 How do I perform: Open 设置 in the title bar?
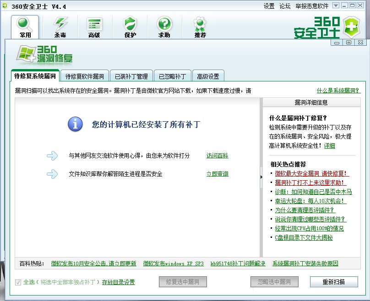pyautogui.click(x=269, y=6)
